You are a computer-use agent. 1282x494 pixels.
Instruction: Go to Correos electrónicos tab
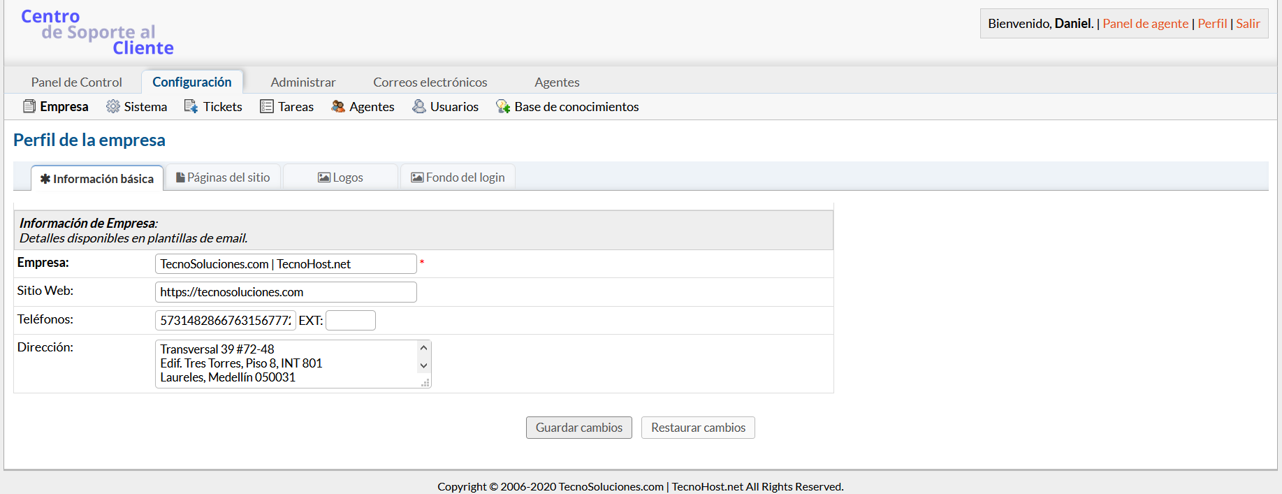coord(430,82)
